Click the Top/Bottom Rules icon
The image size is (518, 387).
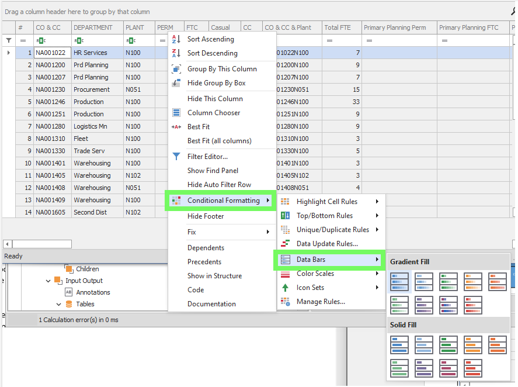pyautogui.click(x=285, y=216)
